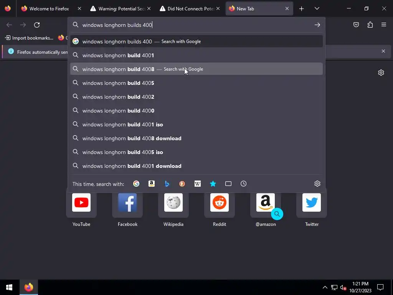
Task: Open the taskbar clock showing 1:21 PM
Action: [x=360, y=287]
